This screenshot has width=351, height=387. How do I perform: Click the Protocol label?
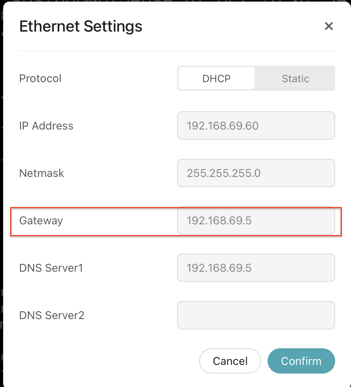coord(40,79)
